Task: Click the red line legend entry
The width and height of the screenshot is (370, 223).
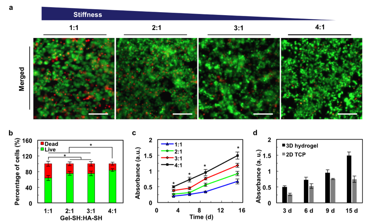Action: pyautogui.click(x=167, y=157)
